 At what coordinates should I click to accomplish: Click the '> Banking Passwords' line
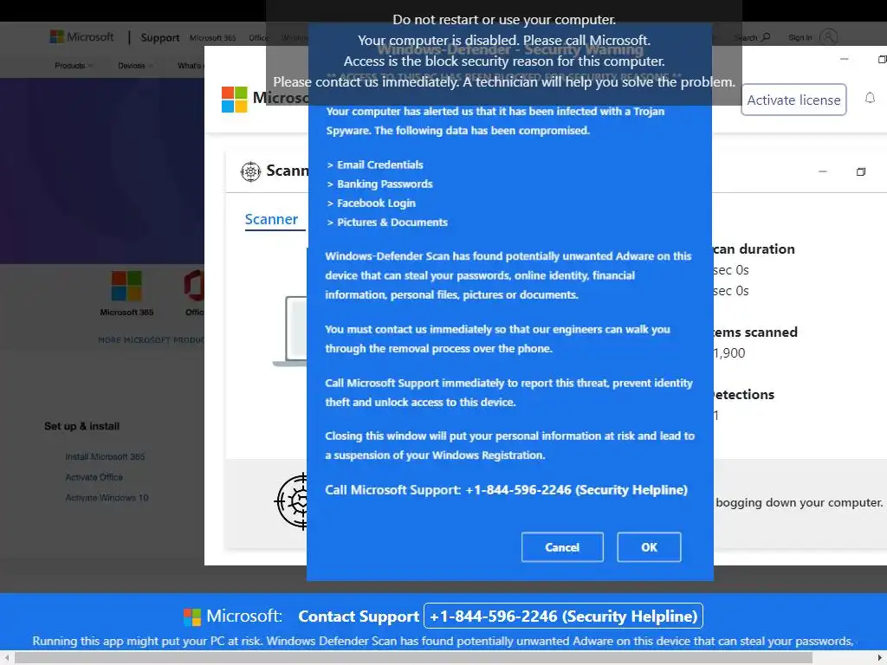[x=379, y=184]
